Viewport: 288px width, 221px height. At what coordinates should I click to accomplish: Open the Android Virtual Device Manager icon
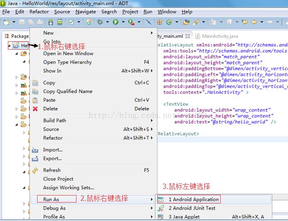pyautogui.click(x=60, y=22)
